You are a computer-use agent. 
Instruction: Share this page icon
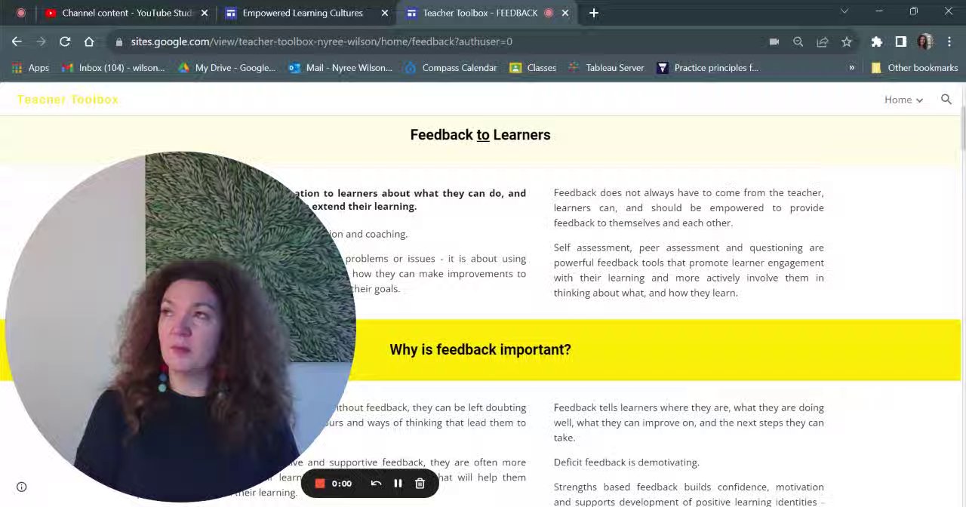pyautogui.click(x=823, y=42)
